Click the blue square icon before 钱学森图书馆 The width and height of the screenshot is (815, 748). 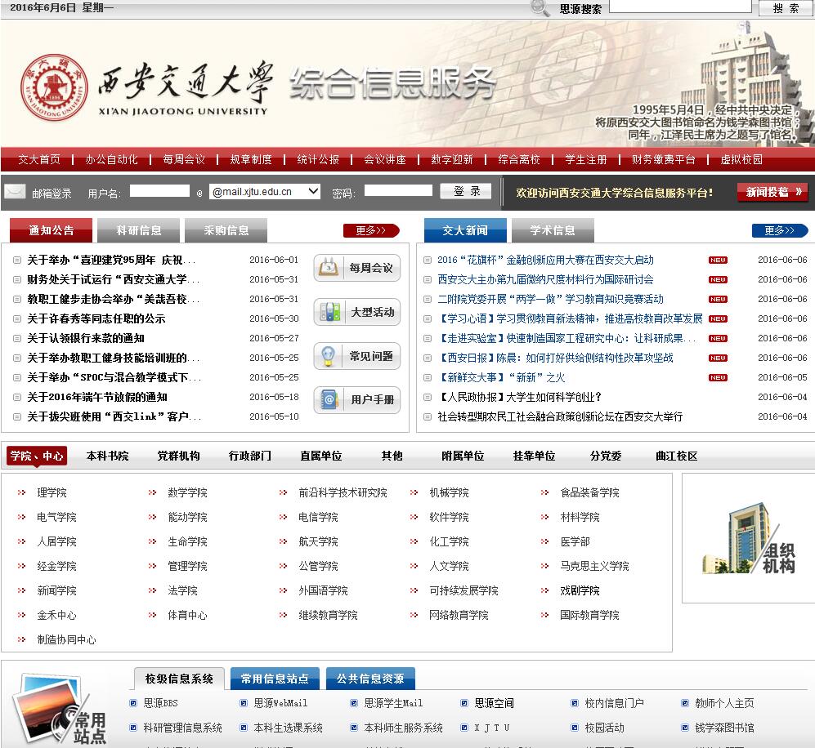coord(685,728)
